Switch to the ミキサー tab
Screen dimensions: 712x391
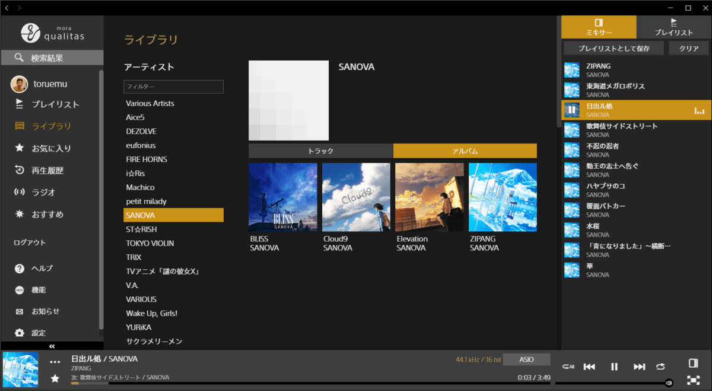[x=599, y=27]
